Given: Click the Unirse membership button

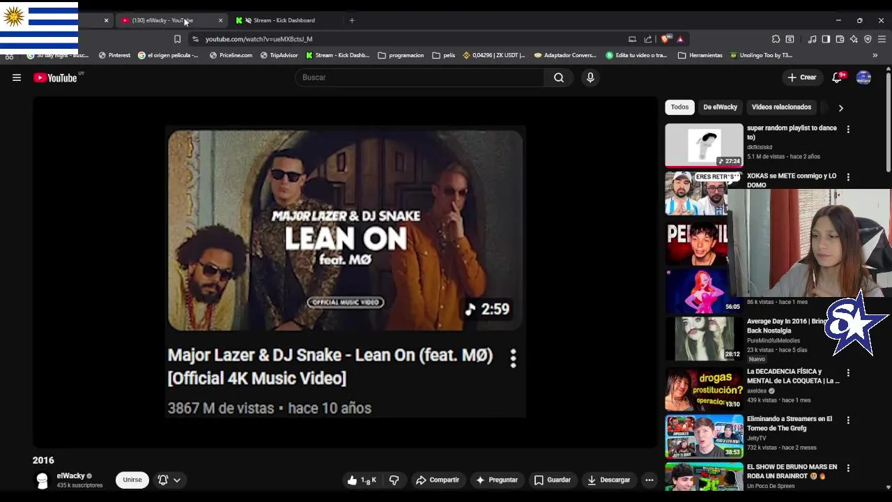Looking at the screenshot, I should click(132, 480).
